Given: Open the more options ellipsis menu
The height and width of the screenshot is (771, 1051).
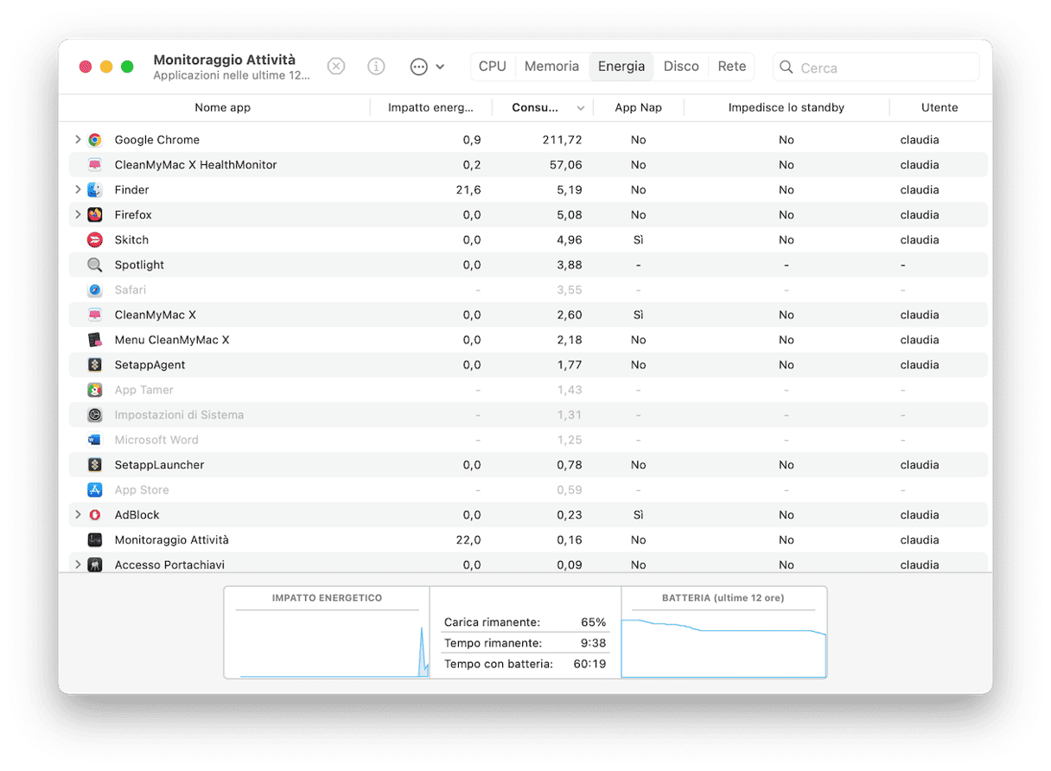Looking at the screenshot, I should pos(427,67).
